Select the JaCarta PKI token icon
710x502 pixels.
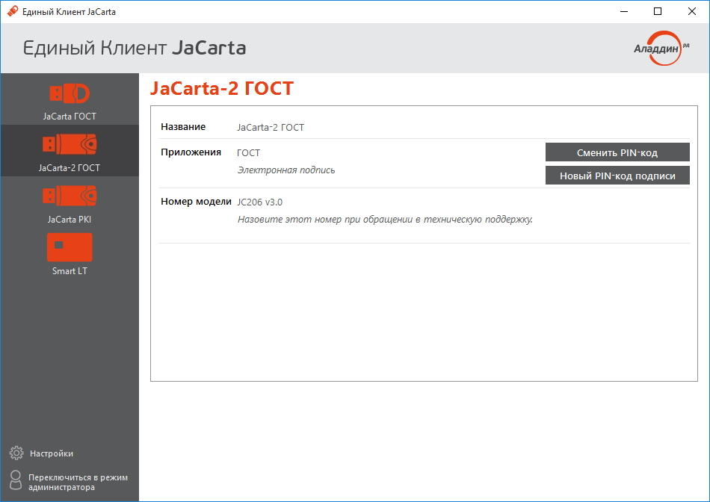70,196
